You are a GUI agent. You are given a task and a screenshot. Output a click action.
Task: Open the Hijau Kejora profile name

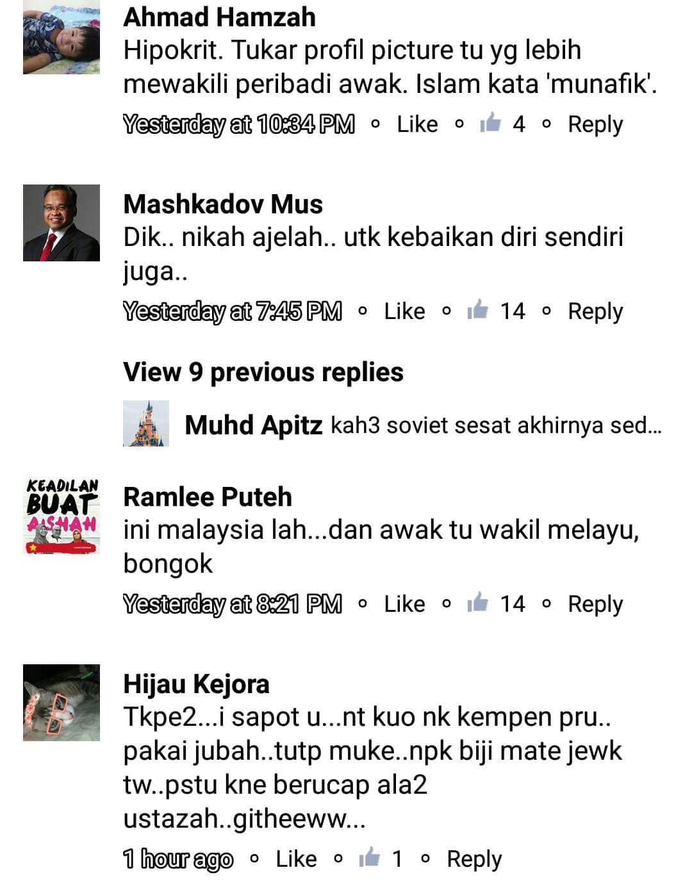196,684
